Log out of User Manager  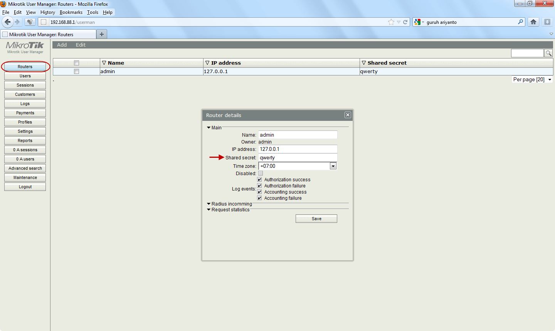point(25,187)
